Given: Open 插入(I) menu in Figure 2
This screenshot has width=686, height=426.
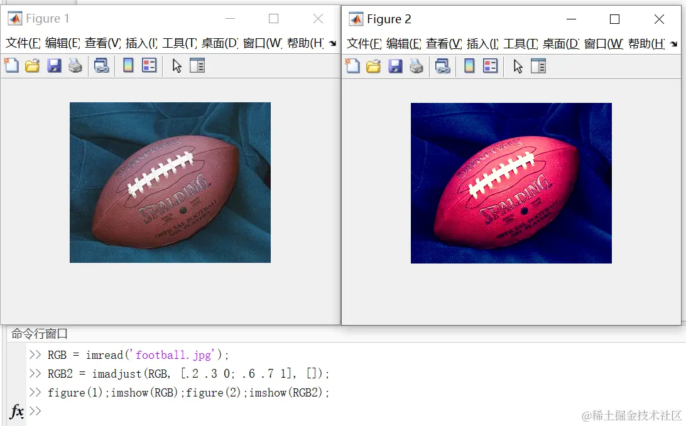Looking at the screenshot, I should point(482,43).
